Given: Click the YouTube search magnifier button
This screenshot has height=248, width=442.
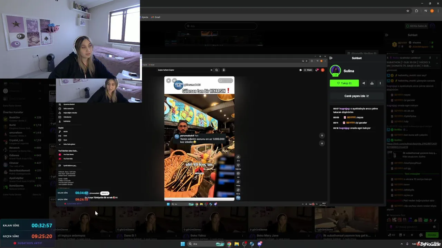Looking at the screenshot, I should click(x=217, y=70).
